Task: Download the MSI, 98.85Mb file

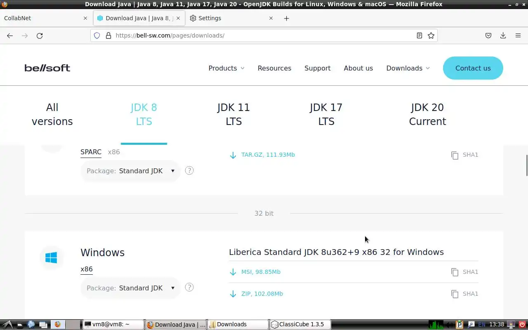Action: pos(261,272)
